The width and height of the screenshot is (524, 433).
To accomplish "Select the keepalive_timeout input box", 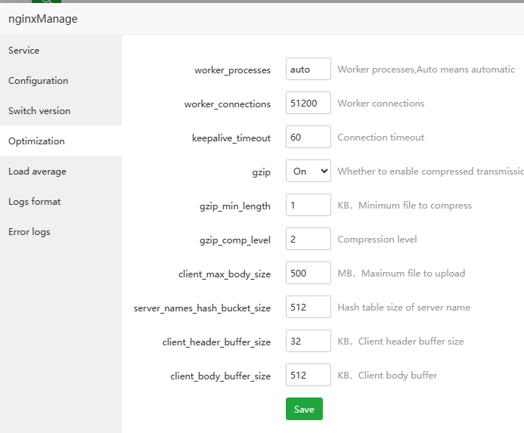I will click(x=309, y=138).
